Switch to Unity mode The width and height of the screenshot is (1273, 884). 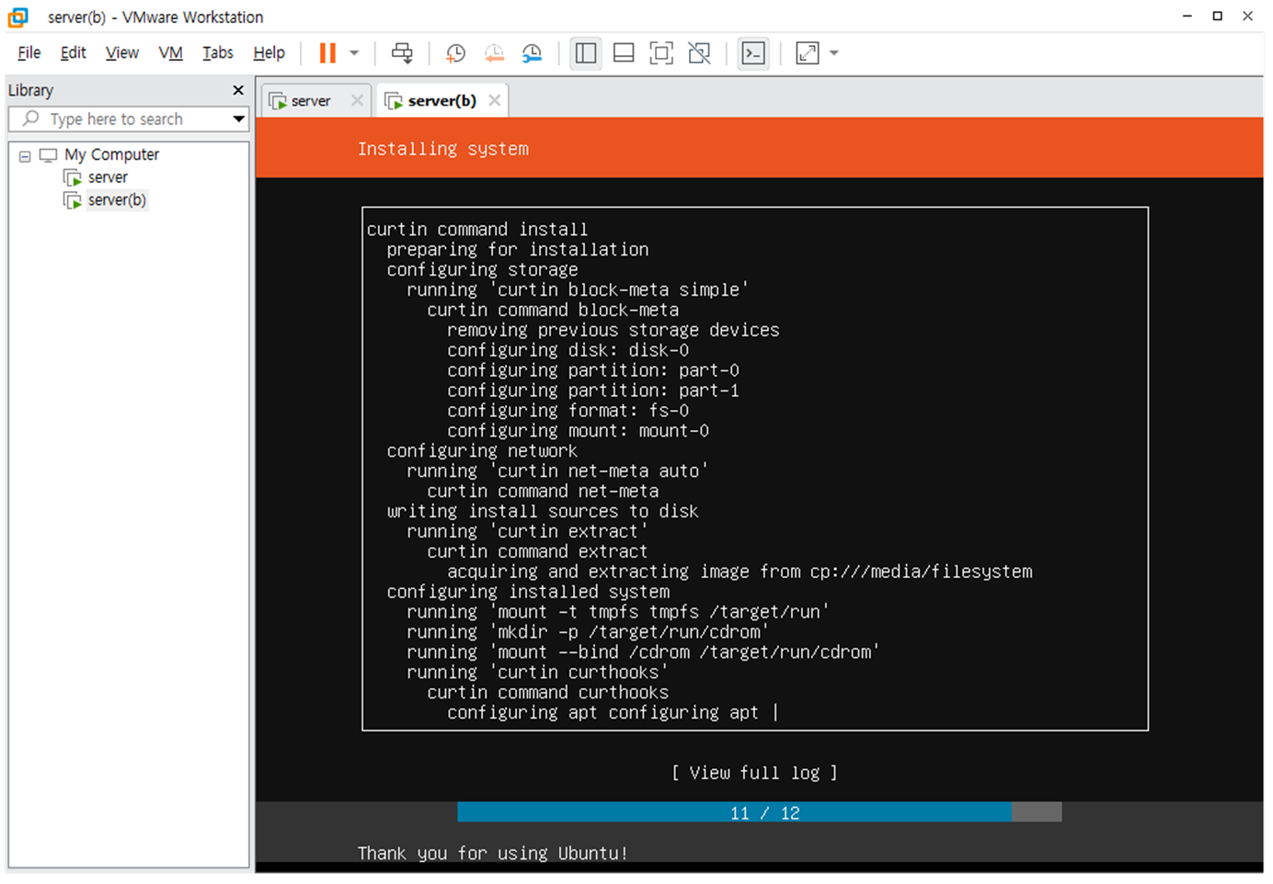[699, 53]
